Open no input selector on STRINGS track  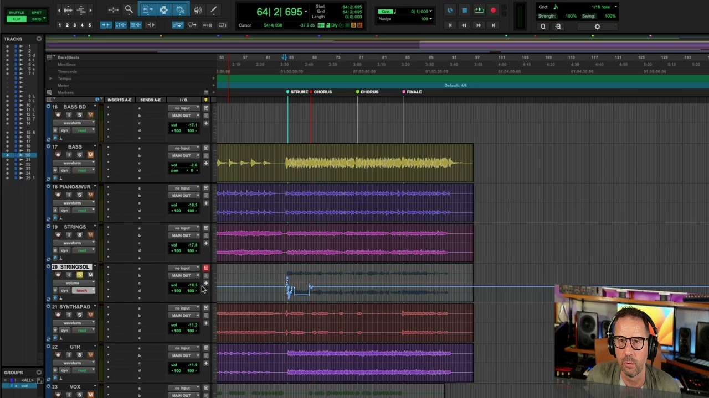click(184, 228)
